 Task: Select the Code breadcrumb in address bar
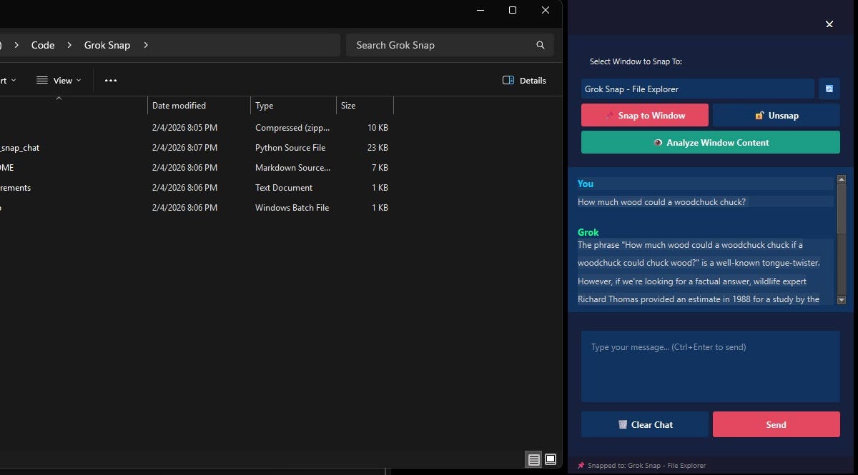43,45
